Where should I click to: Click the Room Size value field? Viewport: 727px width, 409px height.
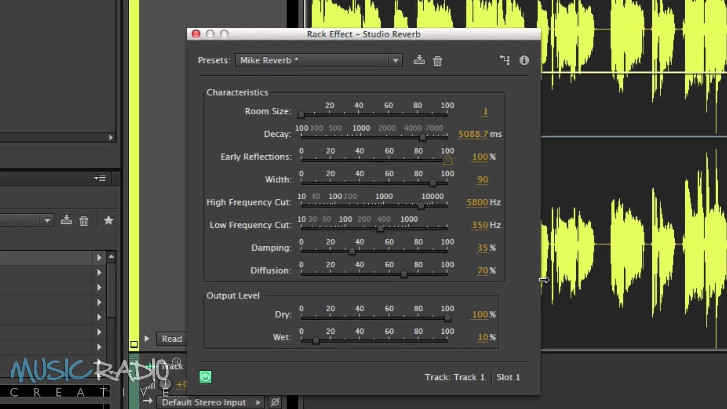(x=485, y=111)
